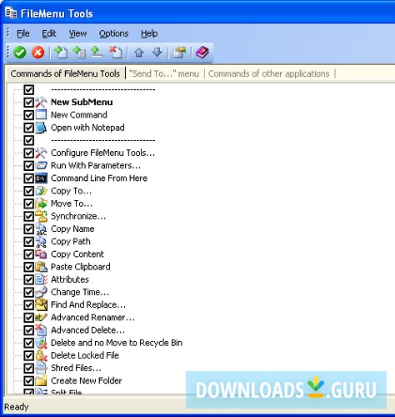Click the Change Time icon
The width and height of the screenshot is (395, 417).
(41, 292)
